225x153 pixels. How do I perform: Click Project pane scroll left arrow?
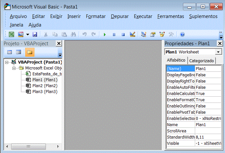tap(7, 146)
